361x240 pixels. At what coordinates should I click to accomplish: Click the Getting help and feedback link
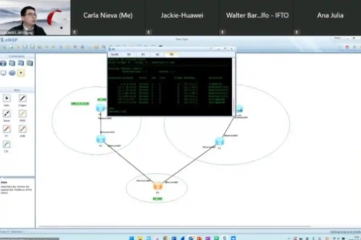pyautogui.click(x=345, y=231)
